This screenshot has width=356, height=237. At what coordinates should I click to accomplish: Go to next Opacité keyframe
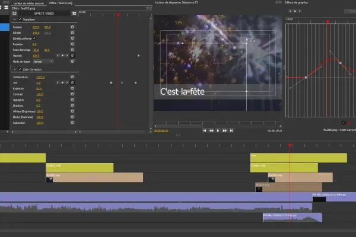click(x=67, y=56)
